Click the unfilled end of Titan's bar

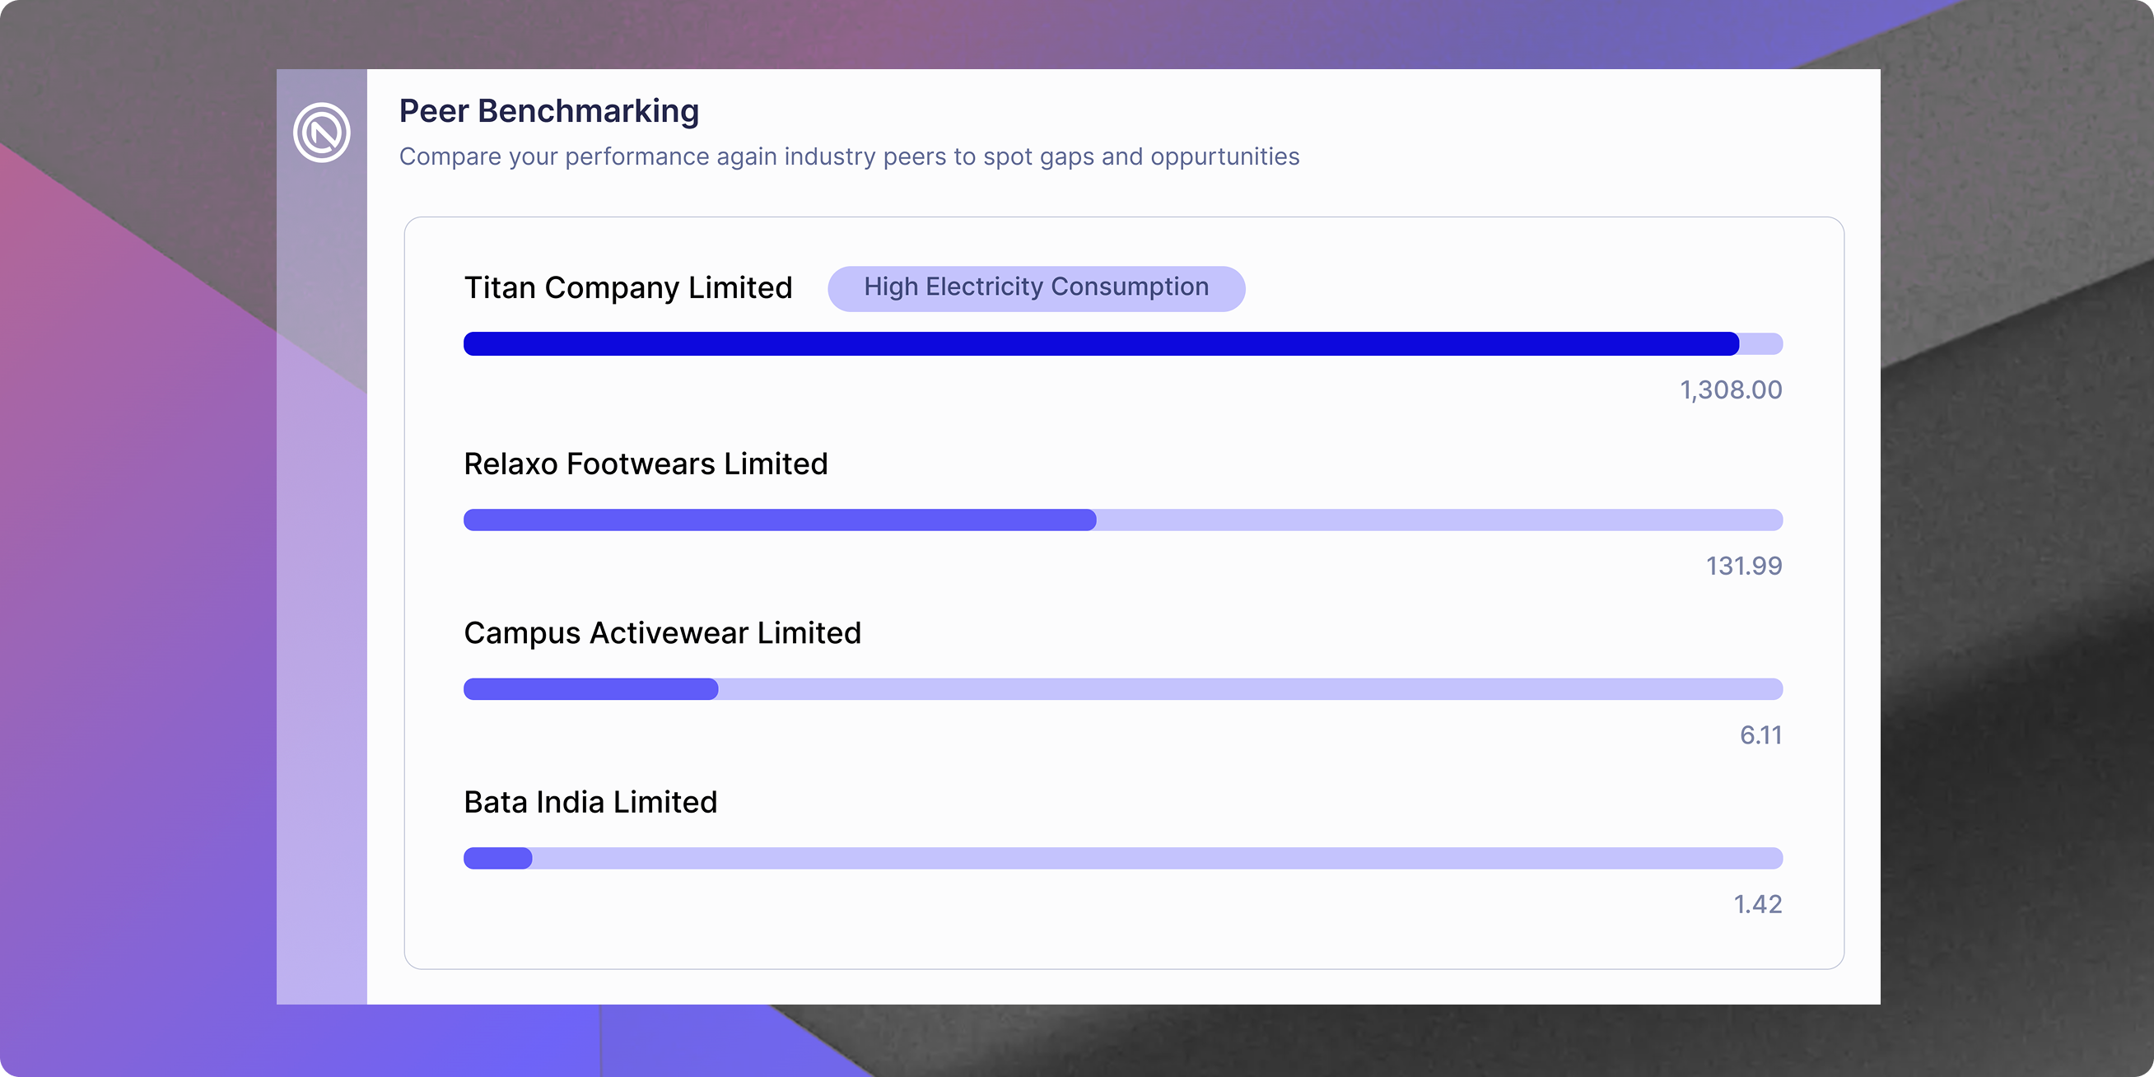pyautogui.click(x=1763, y=343)
